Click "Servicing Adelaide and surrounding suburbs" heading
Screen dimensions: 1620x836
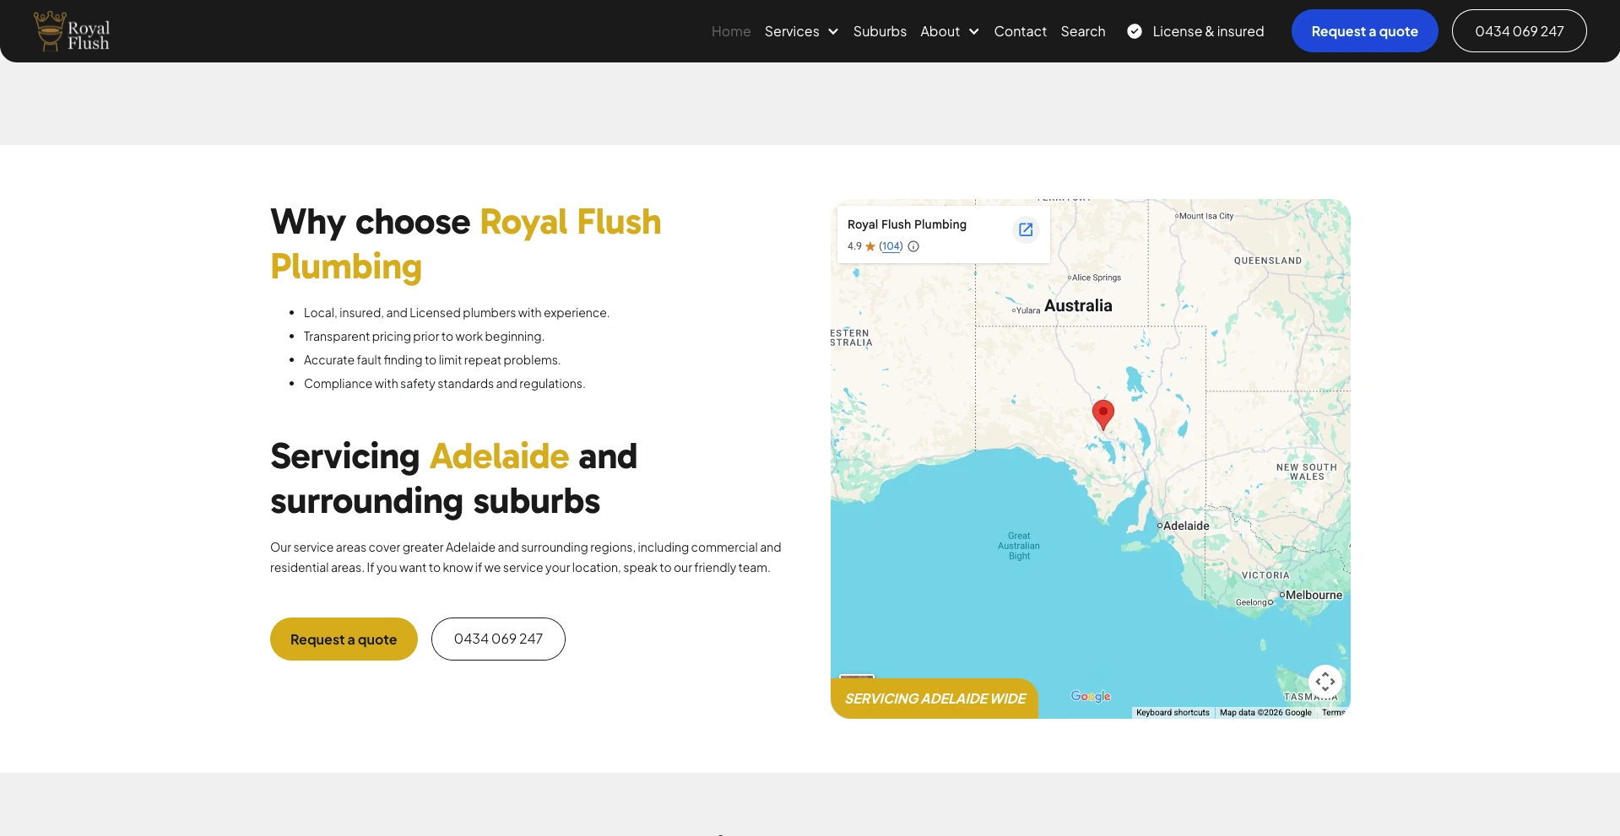pos(454,478)
